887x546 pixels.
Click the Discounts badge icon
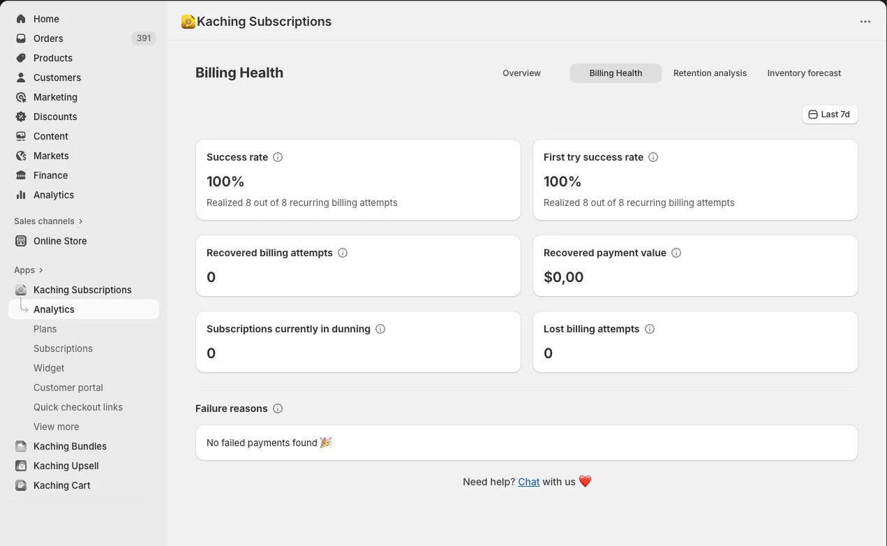pyautogui.click(x=21, y=117)
